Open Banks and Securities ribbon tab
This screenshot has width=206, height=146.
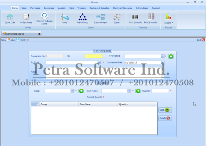pyautogui.click(x=100, y=8)
